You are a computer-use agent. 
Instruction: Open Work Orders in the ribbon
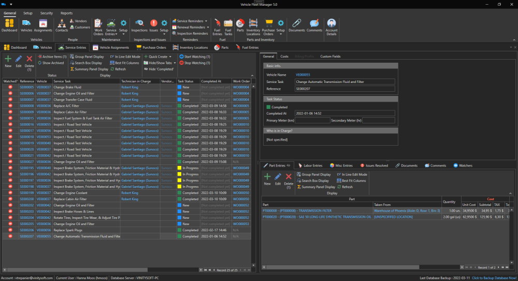(98, 27)
